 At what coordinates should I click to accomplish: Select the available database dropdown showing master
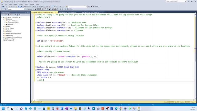pos(16,9)
